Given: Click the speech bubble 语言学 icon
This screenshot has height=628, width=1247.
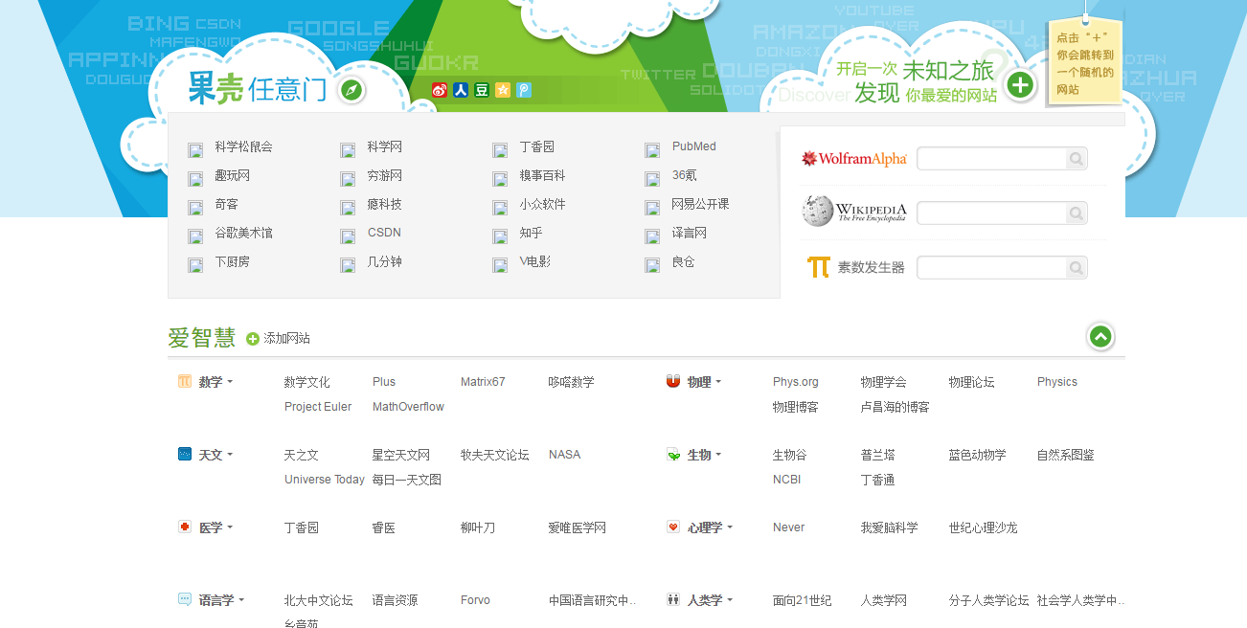Looking at the screenshot, I should pyautogui.click(x=185, y=599).
